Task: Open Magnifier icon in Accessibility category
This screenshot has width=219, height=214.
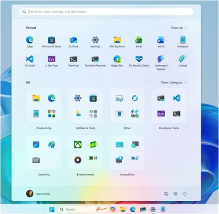Action: pyautogui.click(x=135, y=144)
